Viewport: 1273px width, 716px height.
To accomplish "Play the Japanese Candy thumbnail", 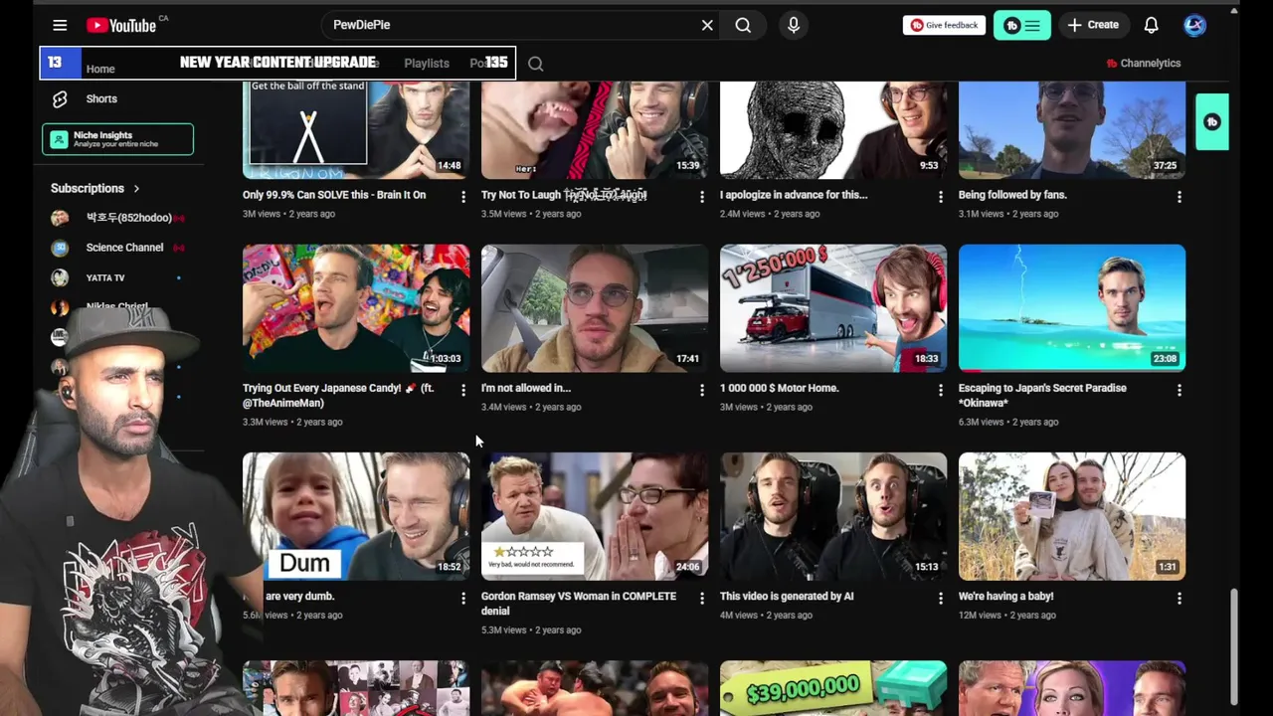I will [356, 308].
